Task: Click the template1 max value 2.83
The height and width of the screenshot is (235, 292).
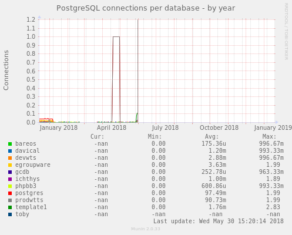Action: 273,207
